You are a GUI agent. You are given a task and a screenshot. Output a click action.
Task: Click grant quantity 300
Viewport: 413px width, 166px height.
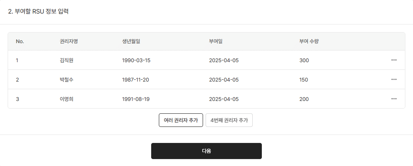pyautogui.click(x=304, y=60)
